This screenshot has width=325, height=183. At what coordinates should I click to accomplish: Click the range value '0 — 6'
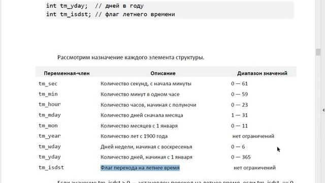pos(238,147)
